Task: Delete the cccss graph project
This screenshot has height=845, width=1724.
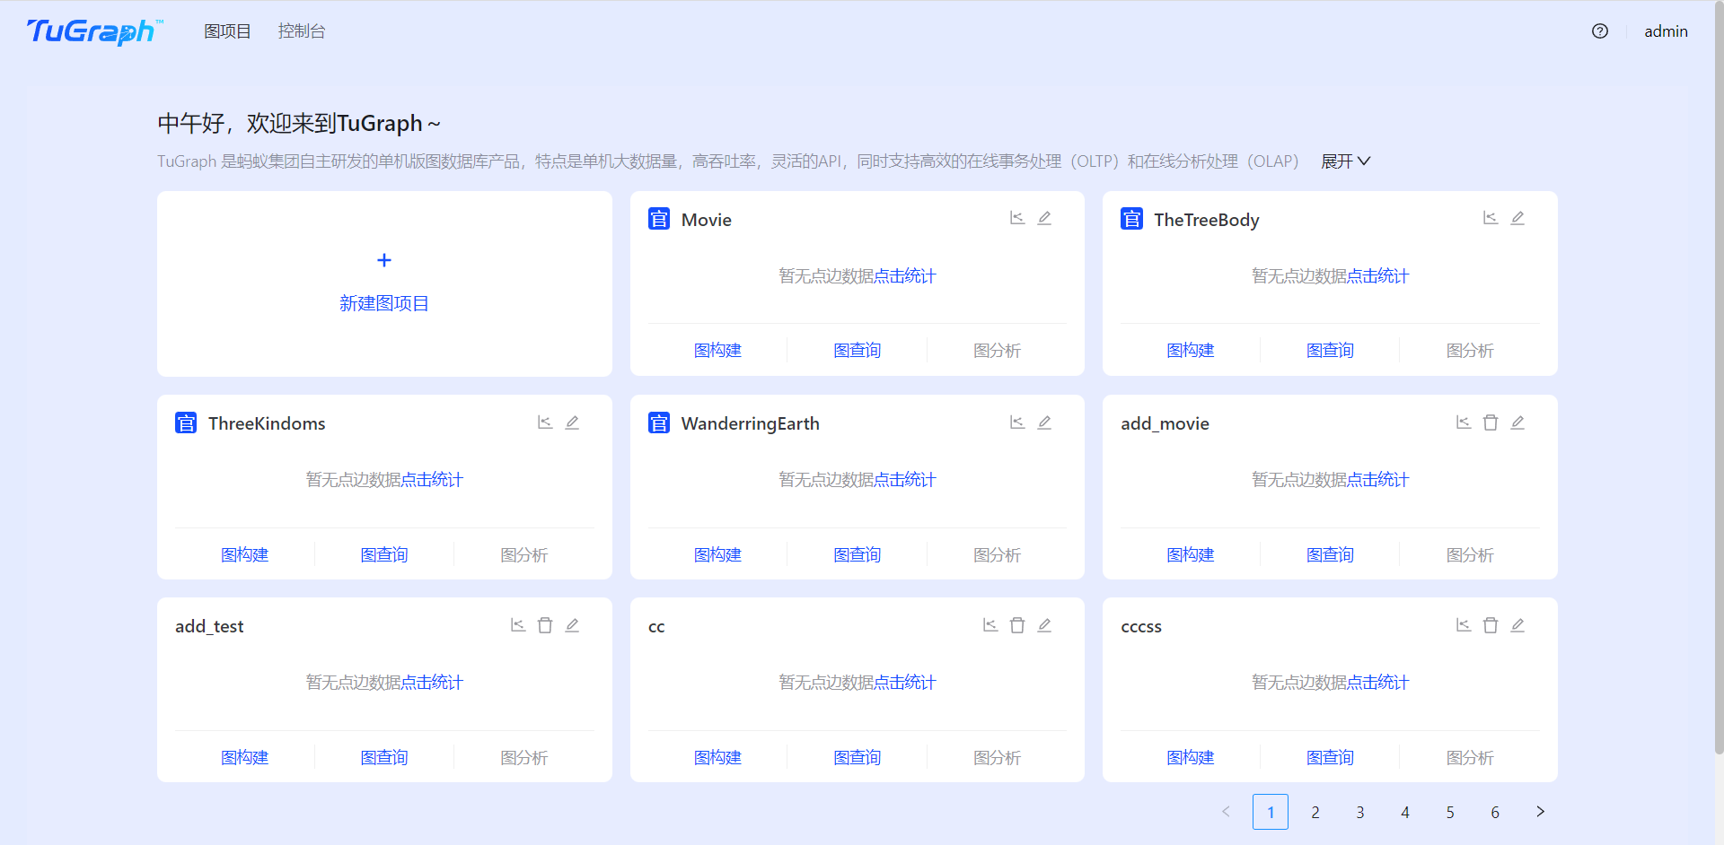Action: pyautogui.click(x=1491, y=625)
